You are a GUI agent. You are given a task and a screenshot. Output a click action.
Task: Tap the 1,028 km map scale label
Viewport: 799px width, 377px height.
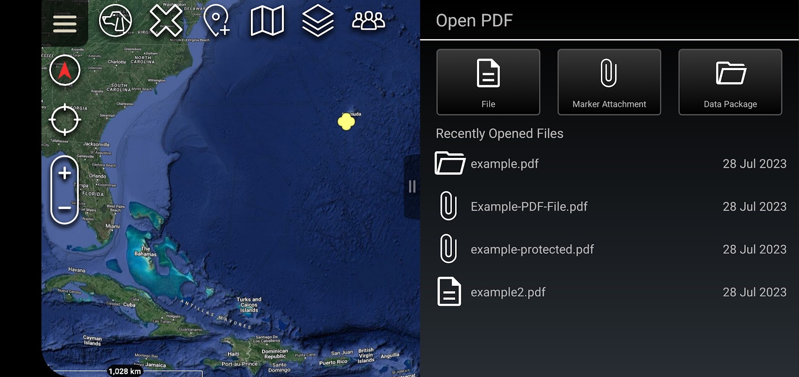pos(125,371)
